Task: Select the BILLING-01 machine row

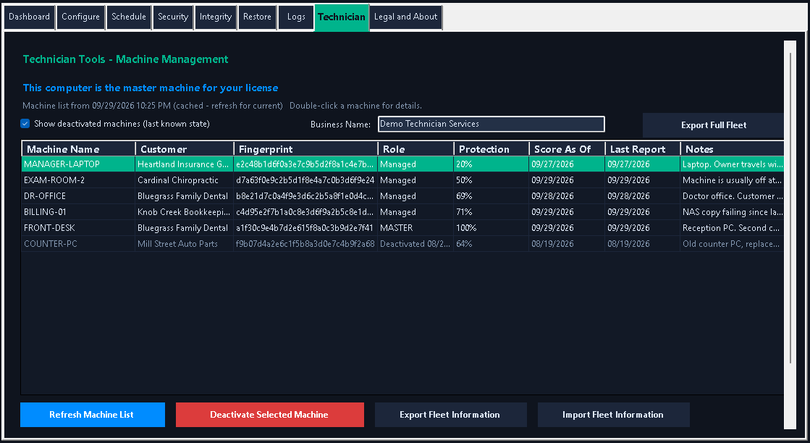Action: 402,211
